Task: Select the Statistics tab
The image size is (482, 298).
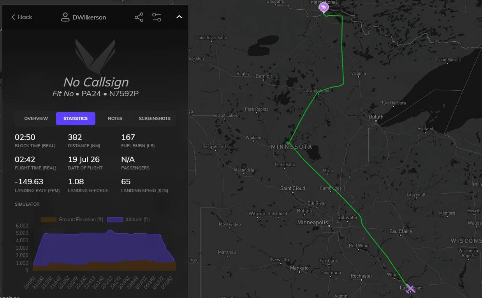Action: coord(76,118)
